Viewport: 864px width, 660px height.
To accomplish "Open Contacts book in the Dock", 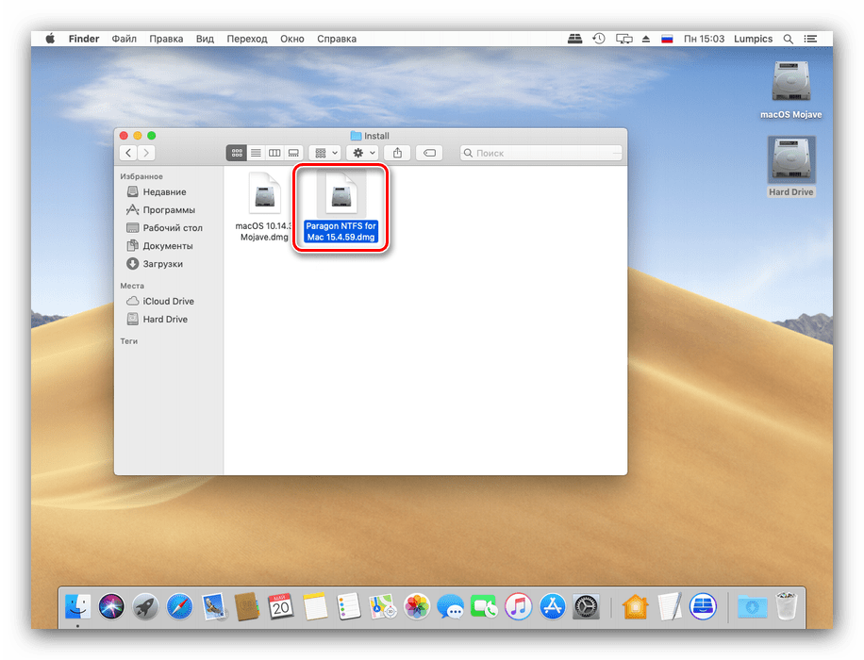I will point(247,607).
